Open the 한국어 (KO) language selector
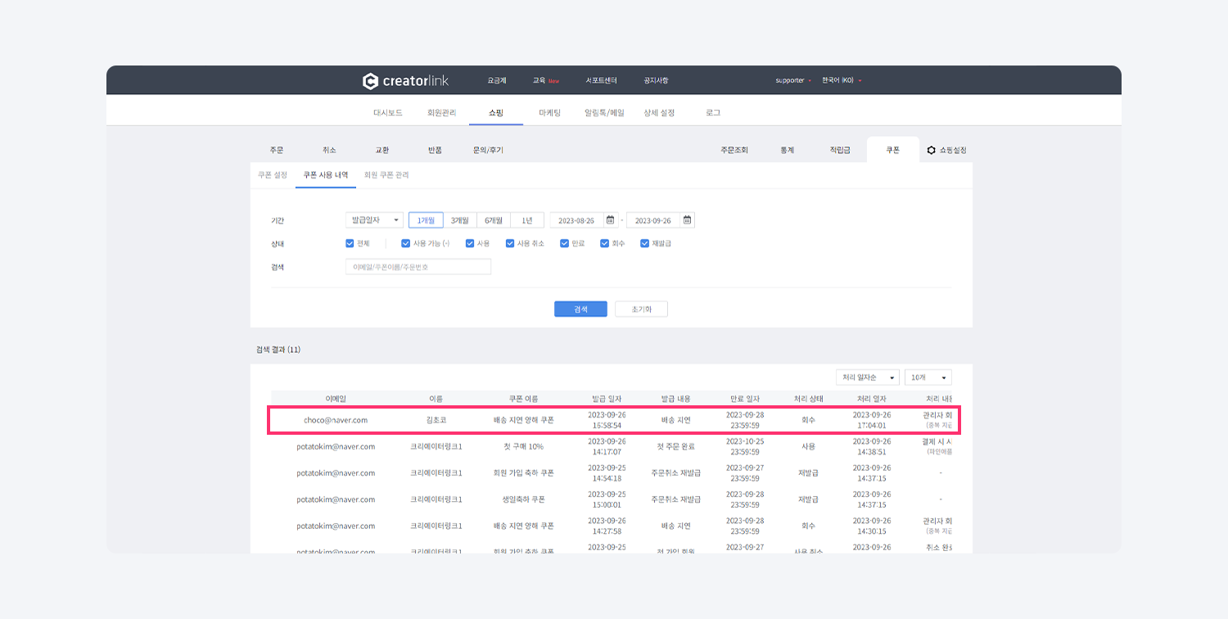 click(x=842, y=81)
